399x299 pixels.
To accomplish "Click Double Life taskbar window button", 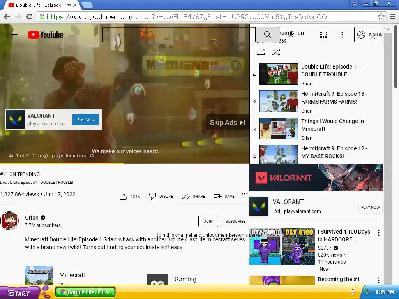I will pos(85,292).
